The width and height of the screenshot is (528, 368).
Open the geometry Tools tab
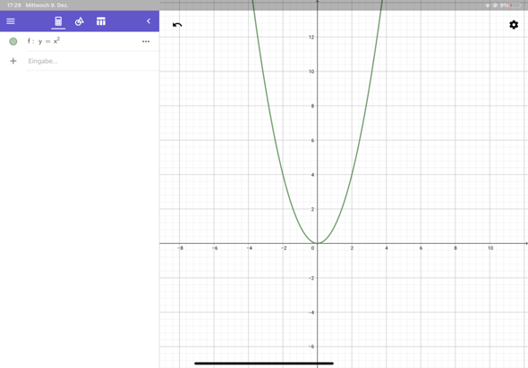click(80, 21)
